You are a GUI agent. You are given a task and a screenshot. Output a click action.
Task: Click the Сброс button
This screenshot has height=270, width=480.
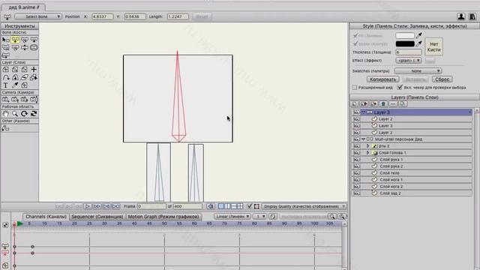click(442, 79)
